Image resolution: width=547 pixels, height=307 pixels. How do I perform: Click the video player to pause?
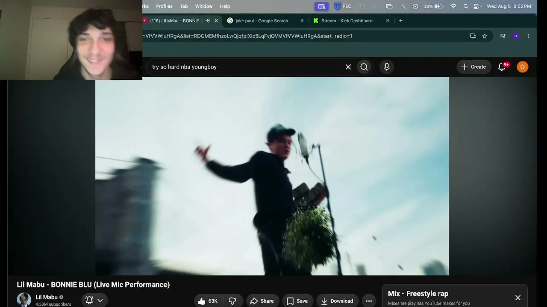tap(272, 176)
